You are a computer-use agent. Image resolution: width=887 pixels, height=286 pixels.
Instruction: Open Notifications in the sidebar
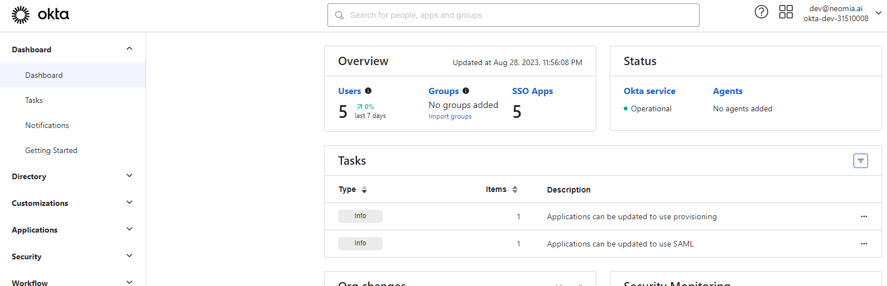click(47, 125)
